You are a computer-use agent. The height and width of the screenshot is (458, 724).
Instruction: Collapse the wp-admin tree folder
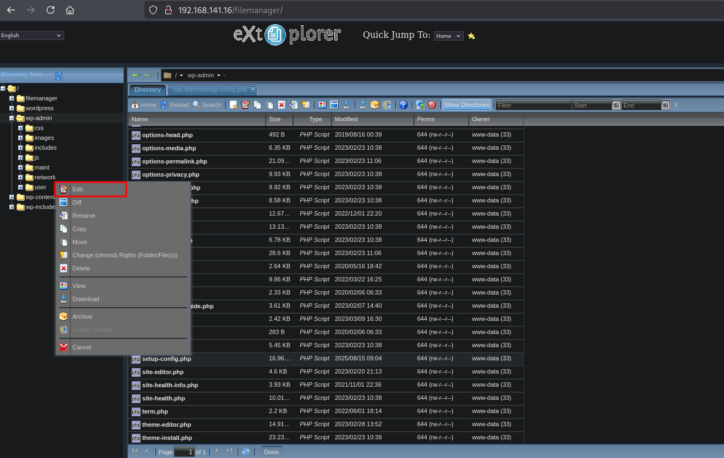[12, 118]
